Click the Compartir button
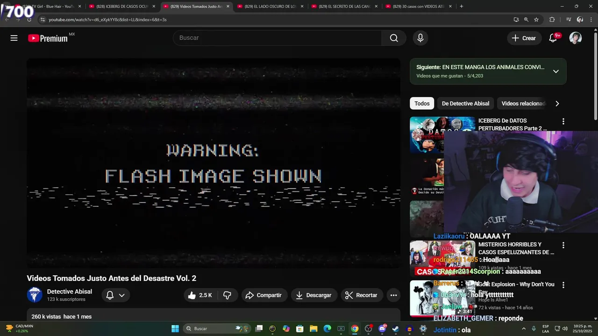The width and height of the screenshot is (598, 336). pos(264,295)
